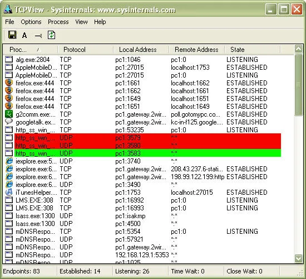Click the window resize grip corner

point(300,273)
